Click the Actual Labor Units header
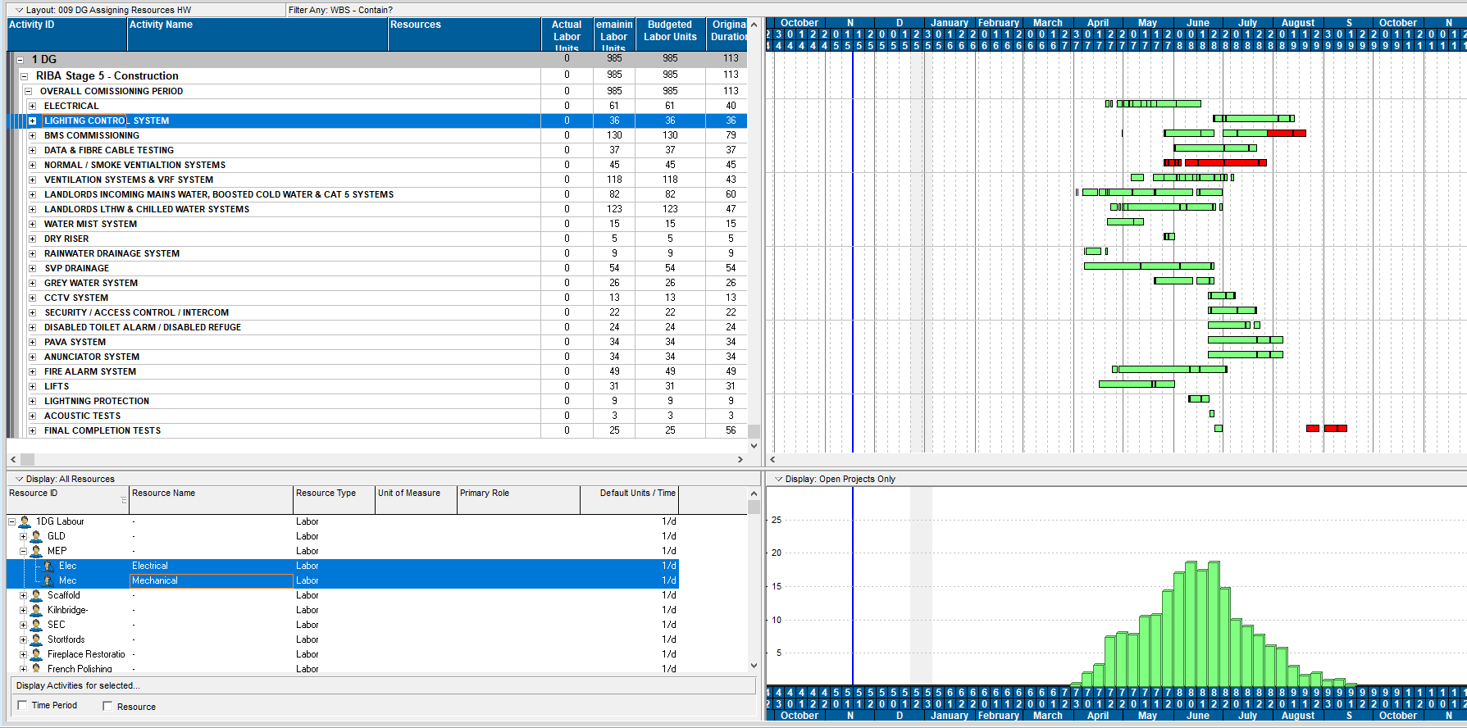The image size is (1467, 728). pyautogui.click(x=567, y=34)
